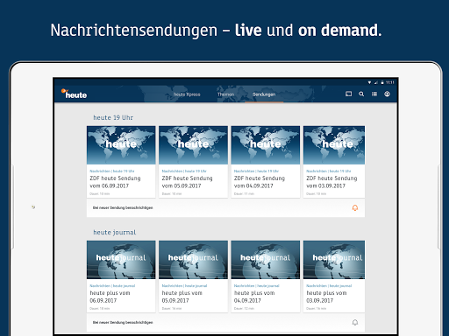
Task: Switch to Themen tab
Action: click(225, 94)
